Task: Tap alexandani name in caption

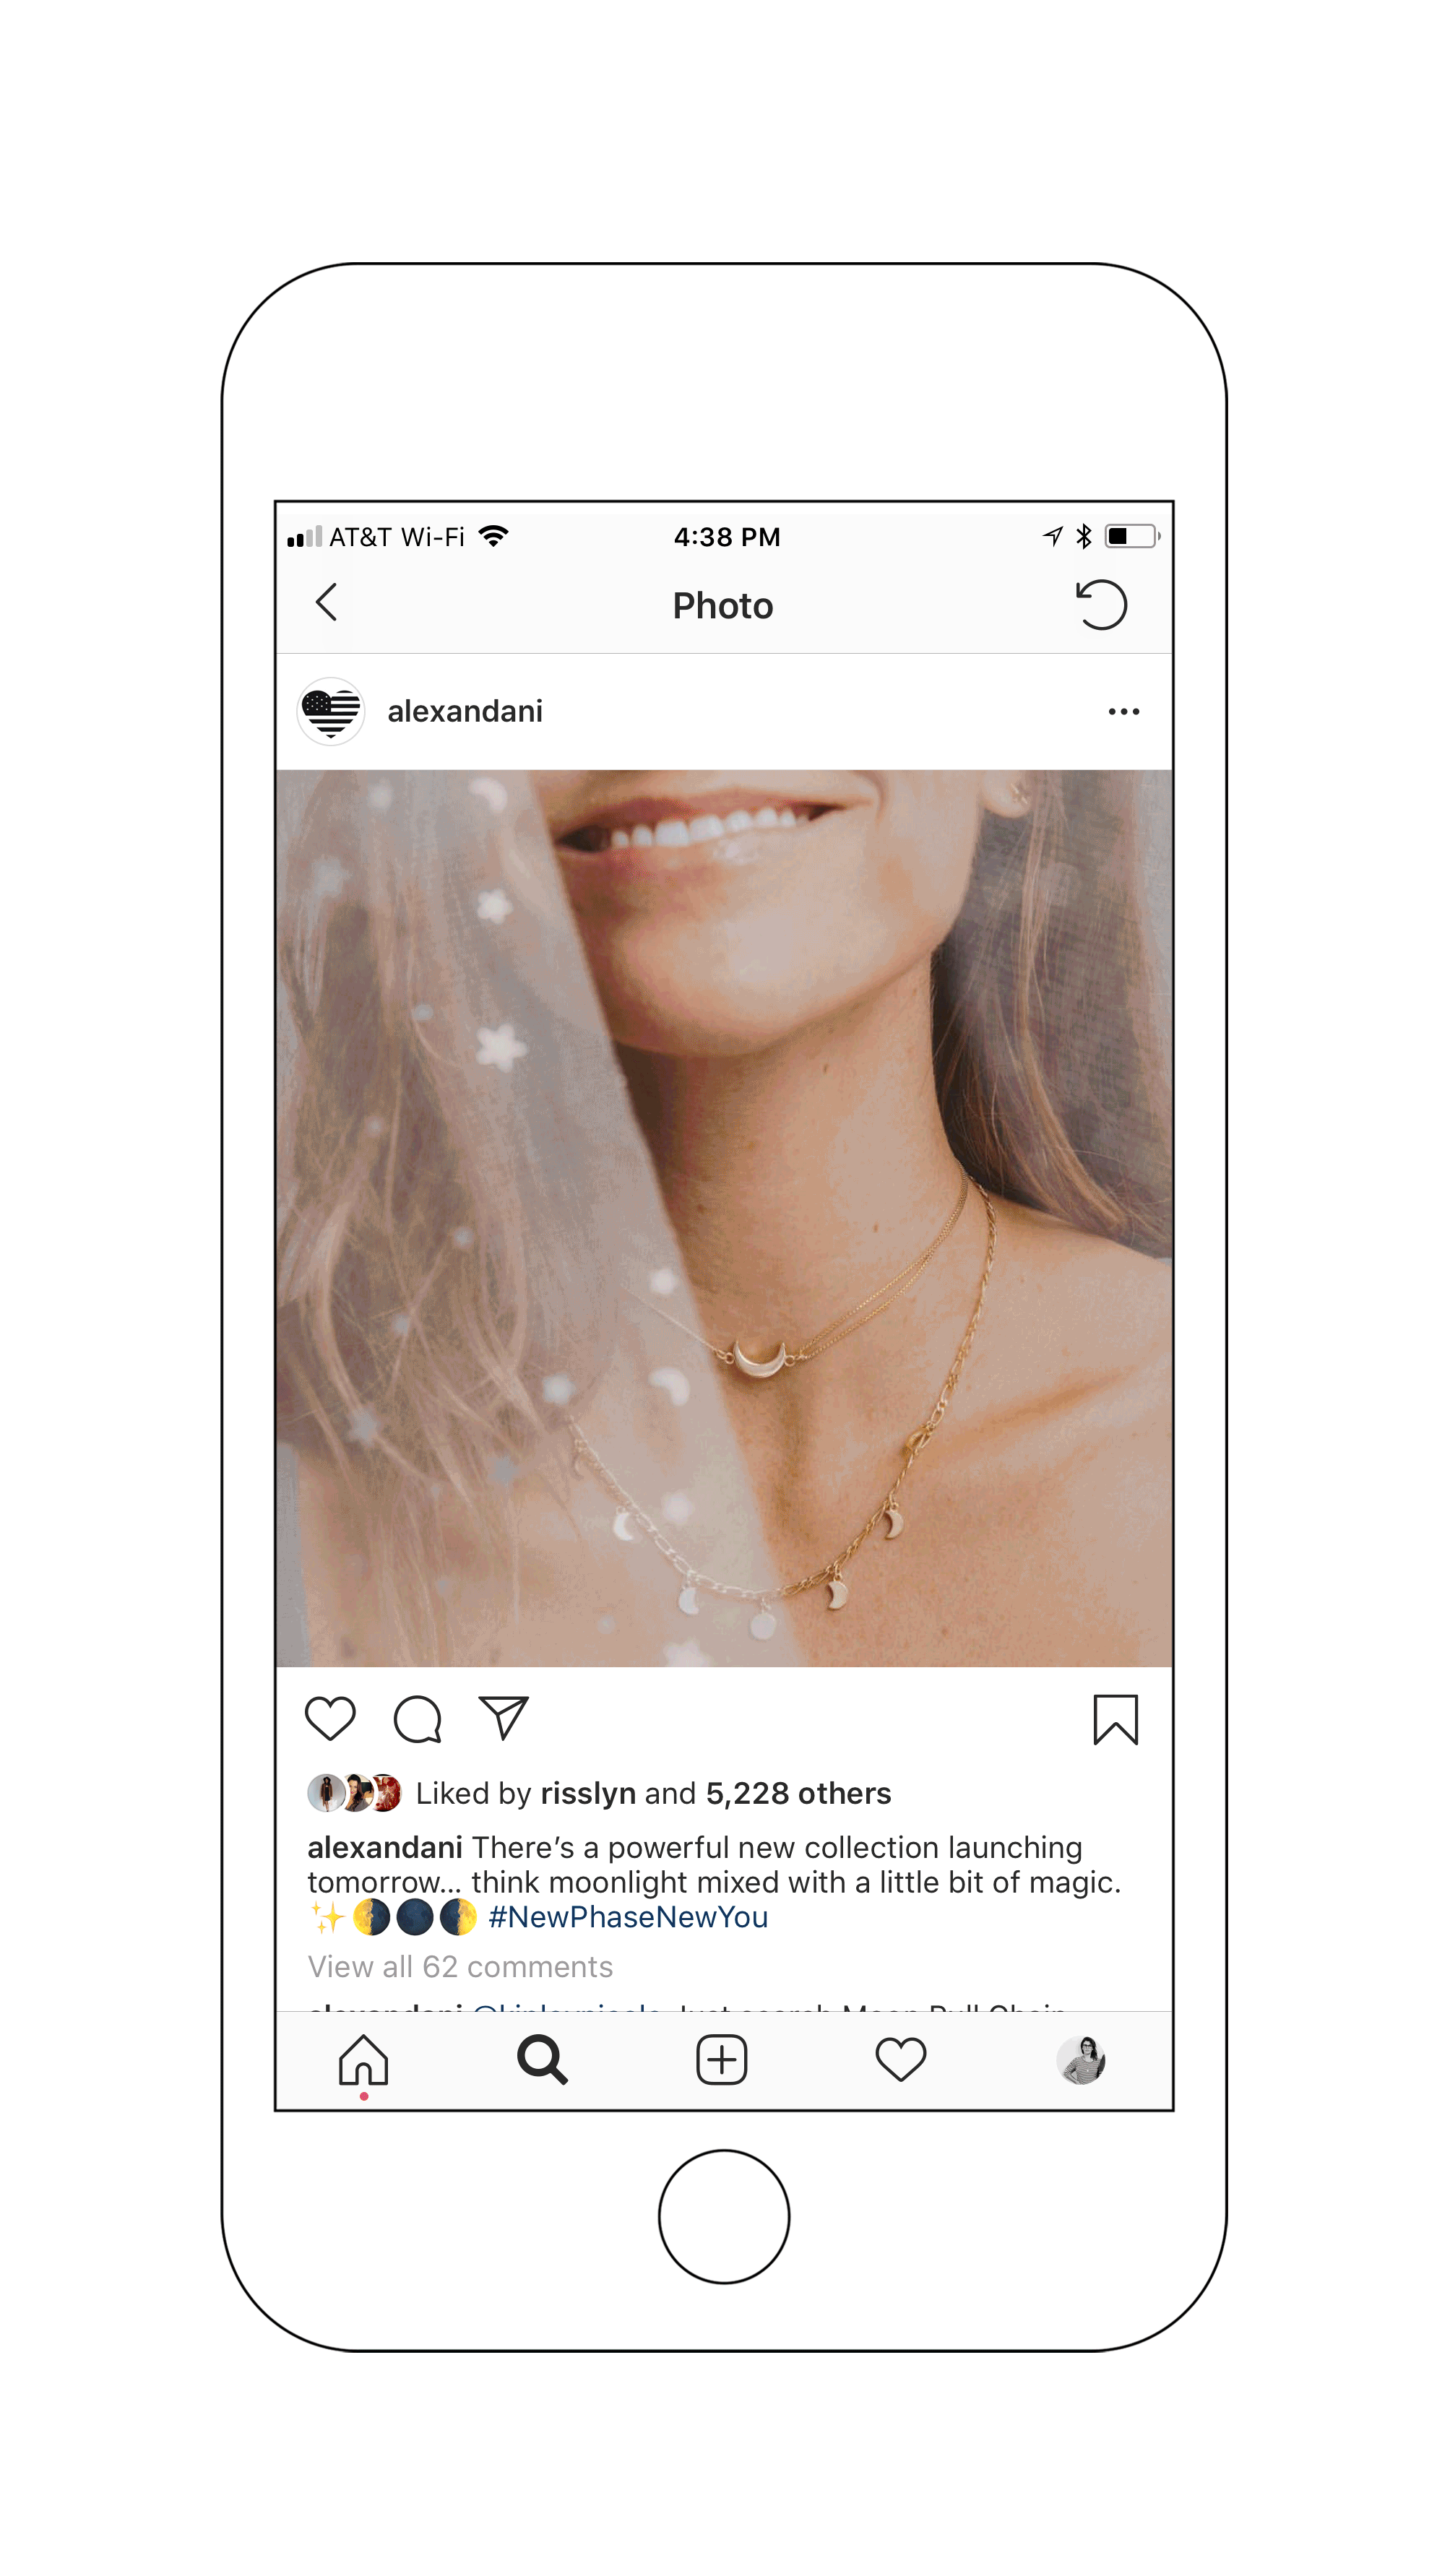Action: click(x=385, y=1848)
